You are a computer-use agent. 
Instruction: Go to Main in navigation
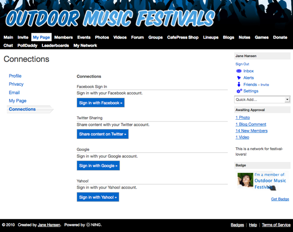pos(9,37)
